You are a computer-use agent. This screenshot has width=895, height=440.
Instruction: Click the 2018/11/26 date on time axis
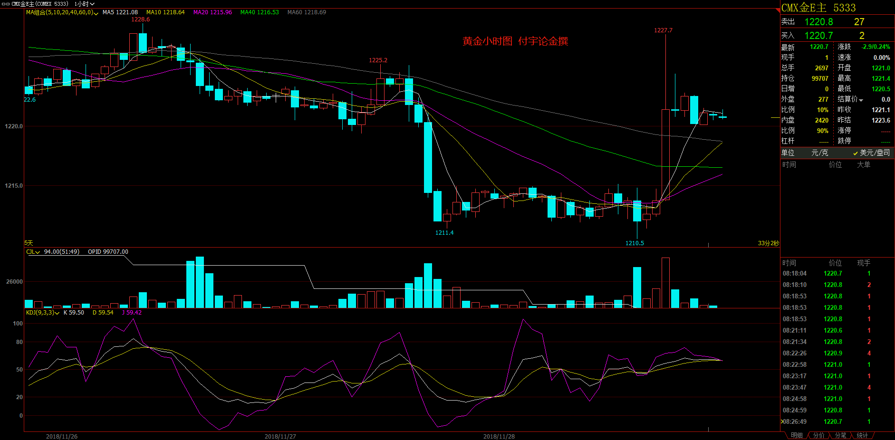[x=62, y=436]
